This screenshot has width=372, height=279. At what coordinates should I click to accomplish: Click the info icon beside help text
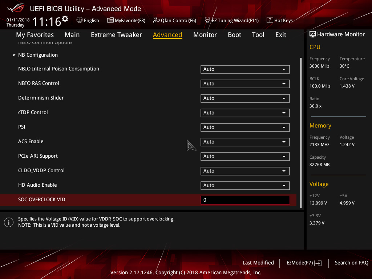coord(9,222)
